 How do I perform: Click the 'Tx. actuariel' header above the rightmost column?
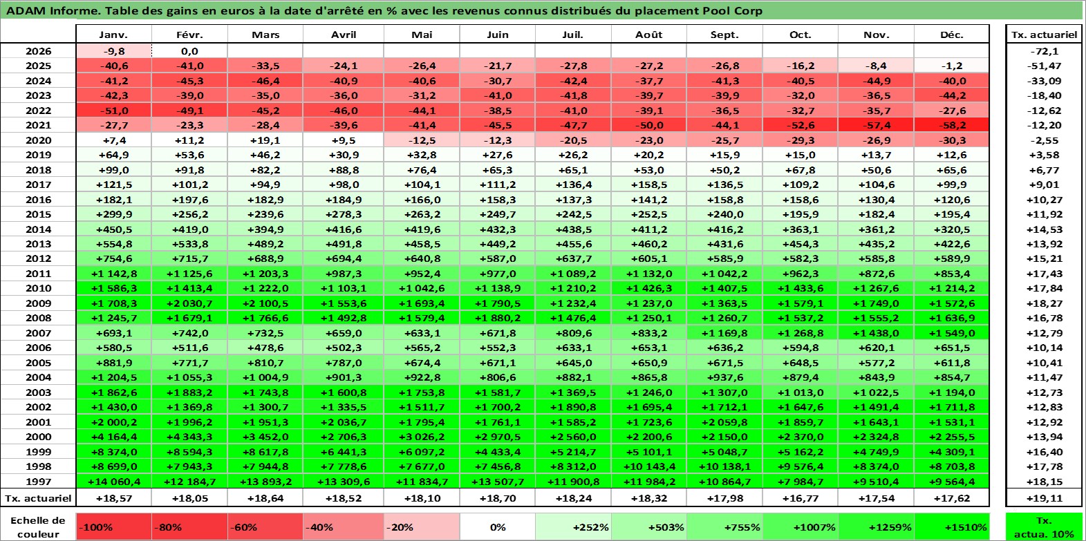[1044, 35]
